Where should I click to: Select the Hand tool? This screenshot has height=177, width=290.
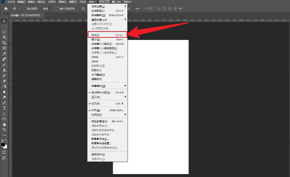pos(4,124)
